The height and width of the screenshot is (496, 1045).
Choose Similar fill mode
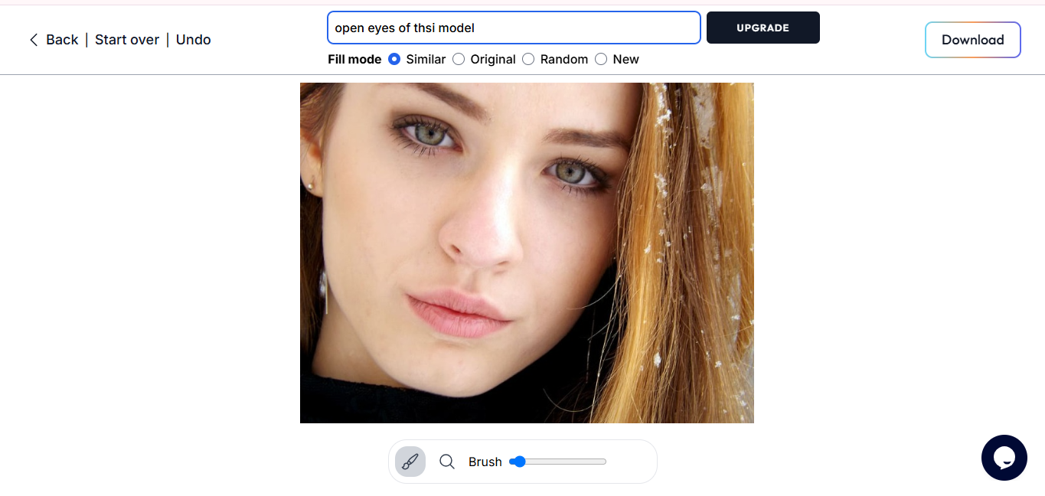394,59
